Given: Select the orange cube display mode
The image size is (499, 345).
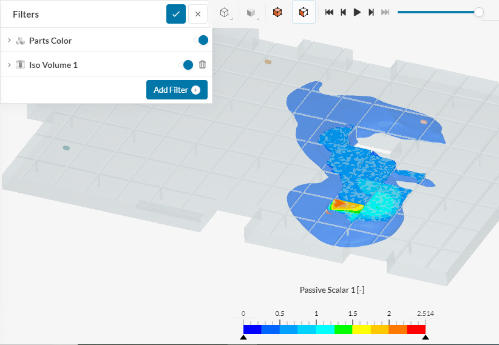Looking at the screenshot, I should [x=277, y=12].
